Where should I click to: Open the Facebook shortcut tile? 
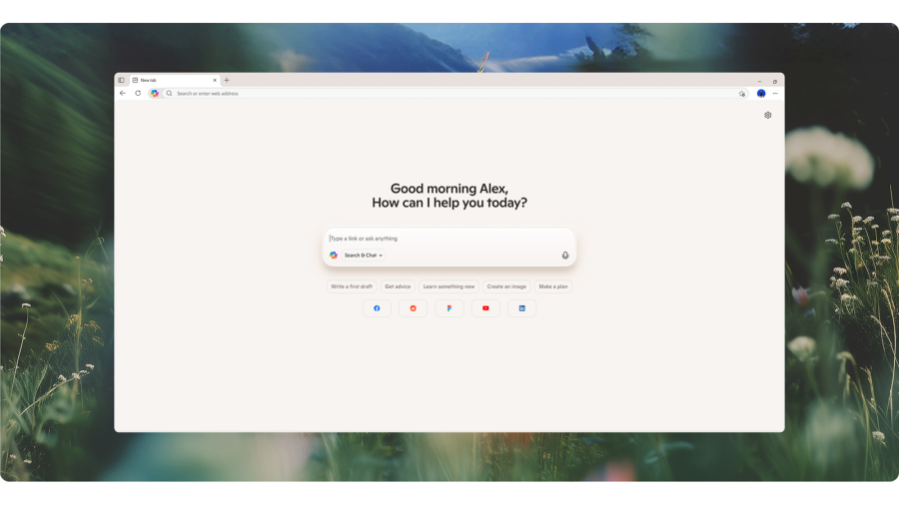[x=377, y=308]
